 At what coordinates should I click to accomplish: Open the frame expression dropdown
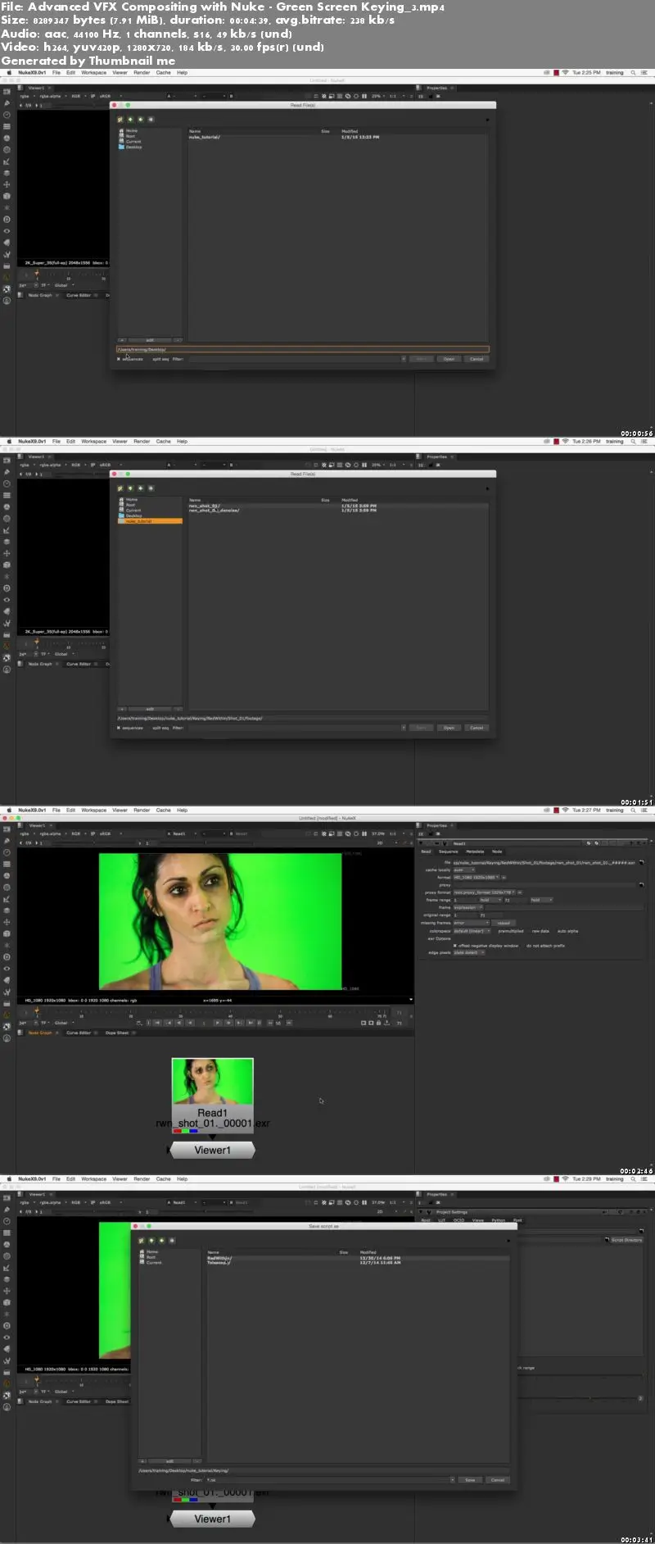(x=468, y=907)
